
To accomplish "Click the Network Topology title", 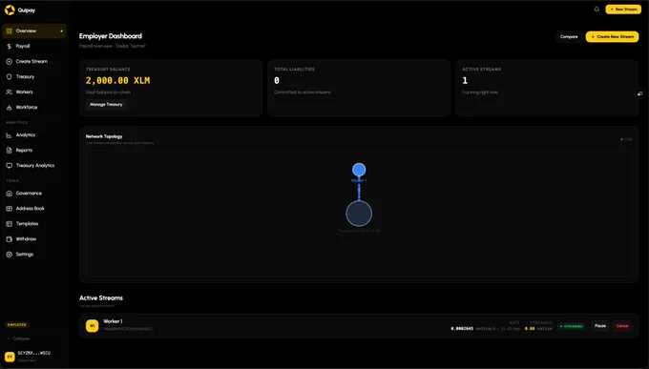I will (x=104, y=136).
